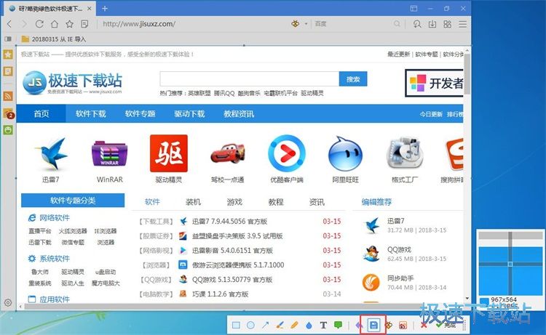Open the 20180315 从 IE 导入 bookmark folder
The height and width of the screenshot is (335, 546).
tap(54, 39)
